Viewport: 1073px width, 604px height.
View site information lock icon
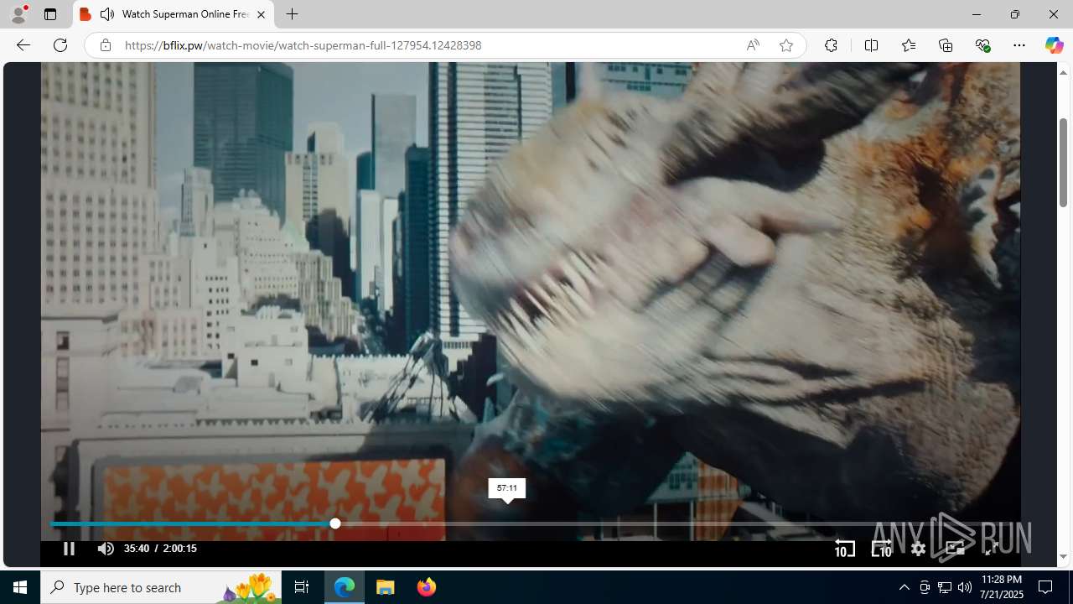[105, 45]
